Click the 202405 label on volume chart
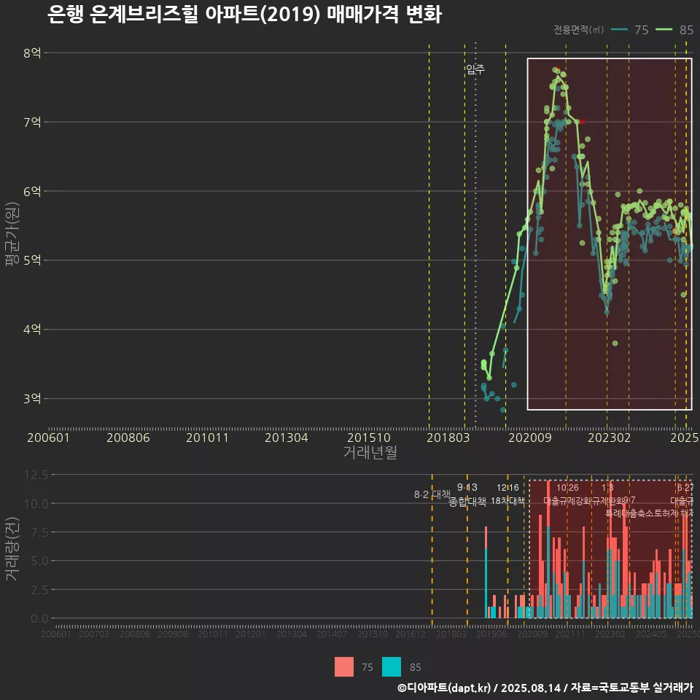 651,634
